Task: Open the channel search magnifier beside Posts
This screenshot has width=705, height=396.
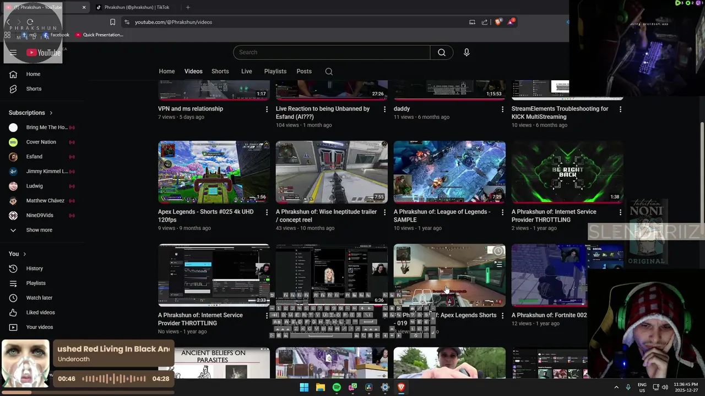Action: coord(329,71)
